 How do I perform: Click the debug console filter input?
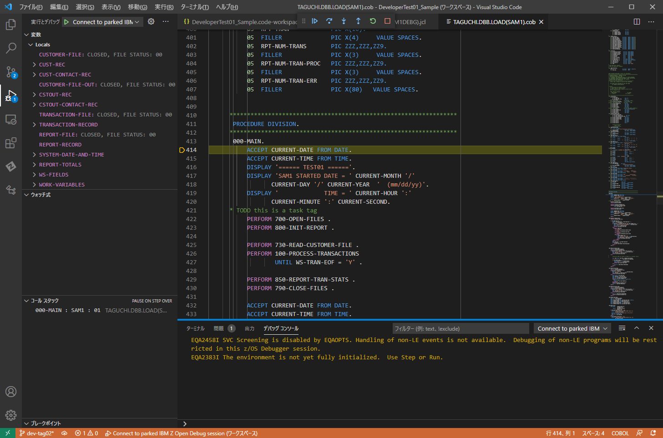point(460,328)
